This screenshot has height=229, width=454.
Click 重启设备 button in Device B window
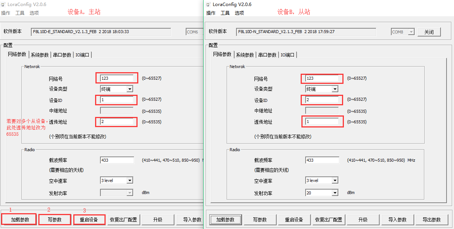[x=294, y=220]
